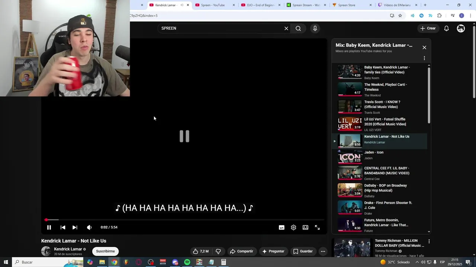Viewport: 476px width, 267px height.
Task: Open options for Tommy Richman video
Action: 429,241
